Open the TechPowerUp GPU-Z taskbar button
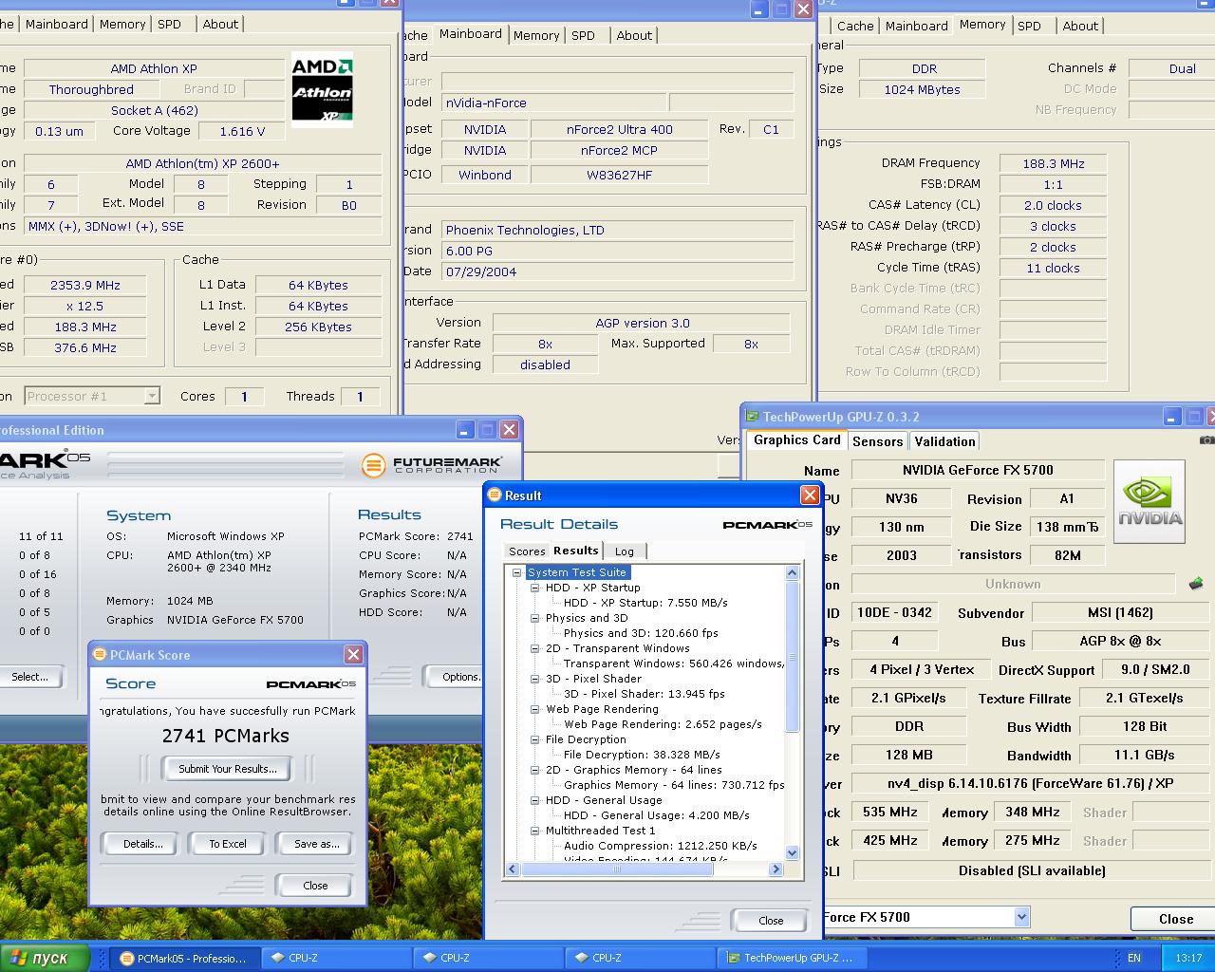The width and height of the screenshot is (1215, 972). click(x=791, y=958)
